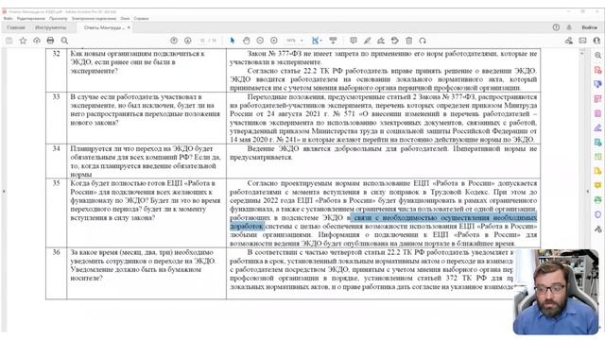Screen dimensions: 605x340
Task: Activate the selection arrow tool
Action: point(233,41)
